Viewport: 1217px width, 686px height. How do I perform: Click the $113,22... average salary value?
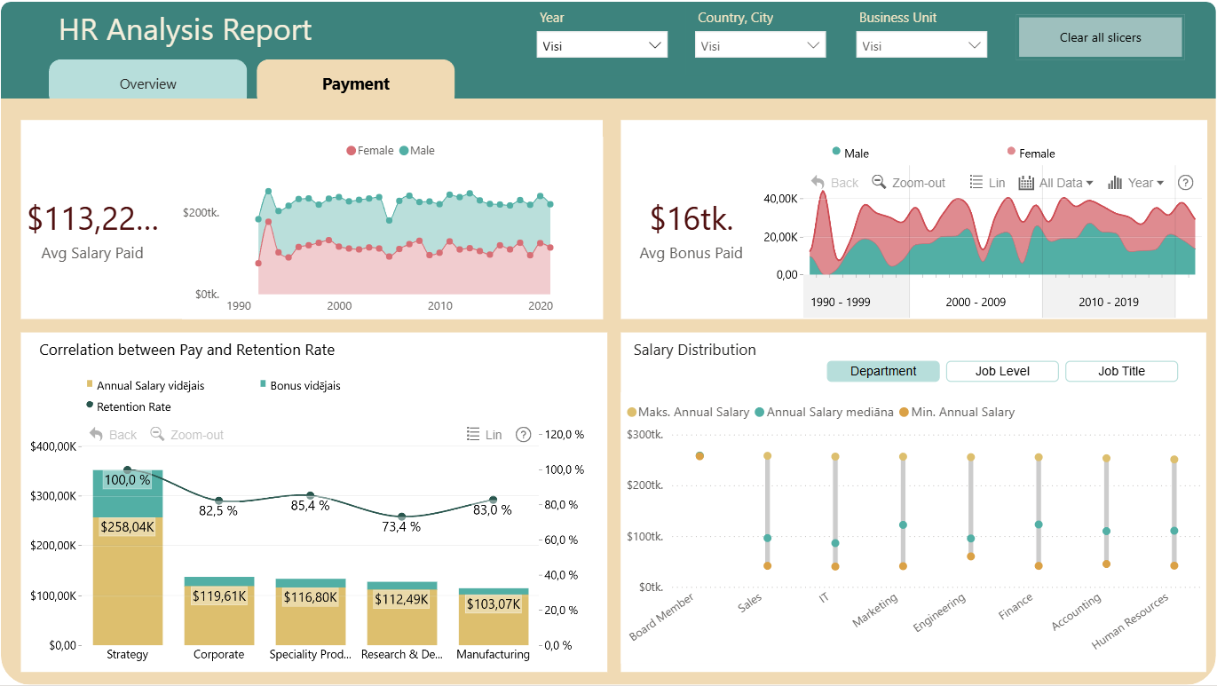(93, 218)
